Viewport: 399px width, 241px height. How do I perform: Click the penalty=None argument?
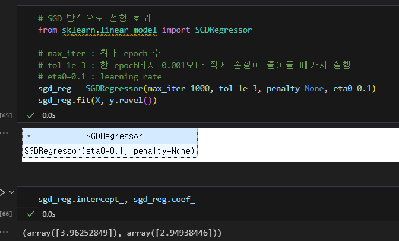(x=295, y=88)
